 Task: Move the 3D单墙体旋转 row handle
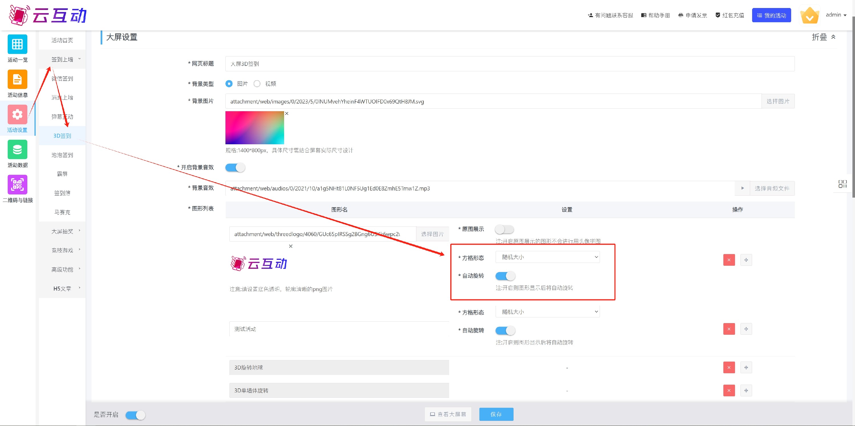pos(746,390)
